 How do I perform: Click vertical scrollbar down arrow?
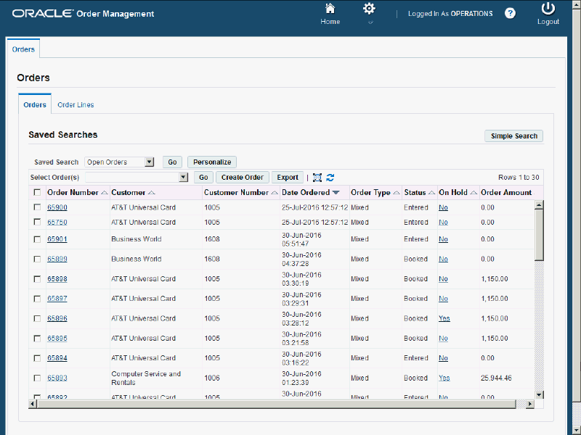tap(539, 394)
